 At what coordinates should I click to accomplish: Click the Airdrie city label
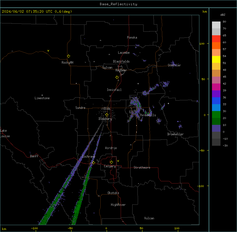(x=111, y=148)
